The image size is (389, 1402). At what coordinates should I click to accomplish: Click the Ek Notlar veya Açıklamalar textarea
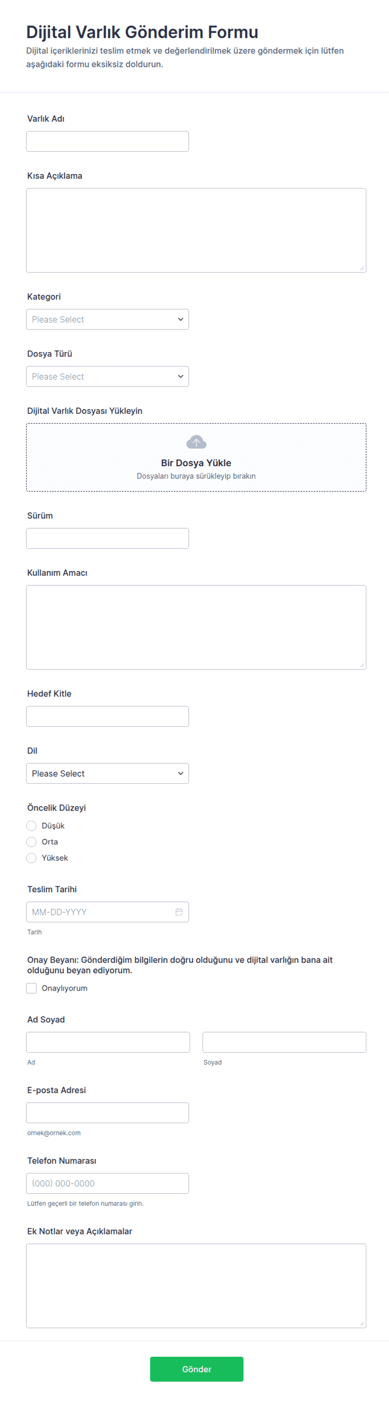[196, 1286]
